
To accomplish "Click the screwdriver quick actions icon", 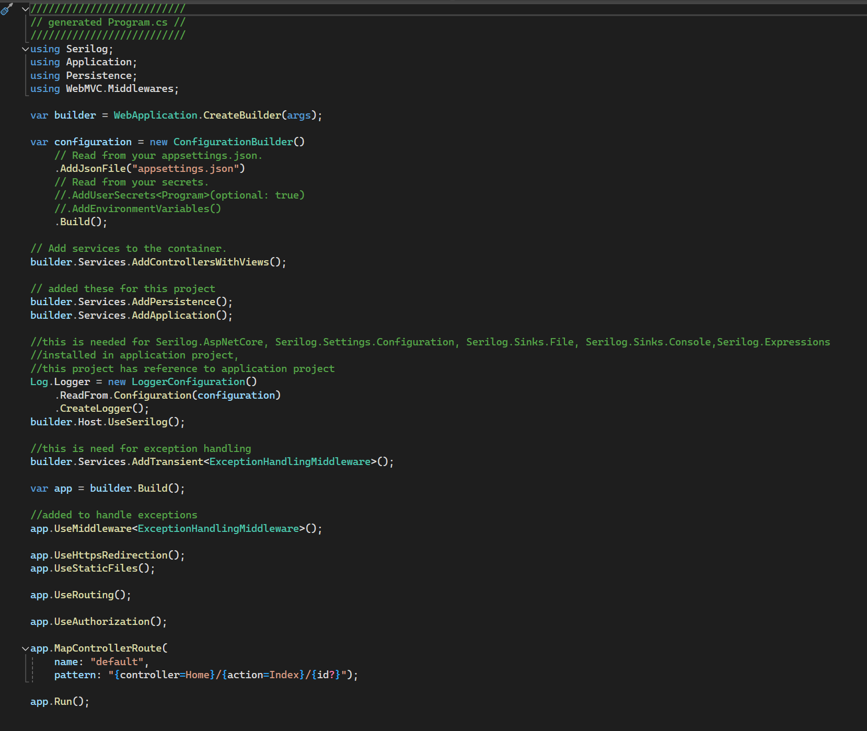I will point(6,9).
